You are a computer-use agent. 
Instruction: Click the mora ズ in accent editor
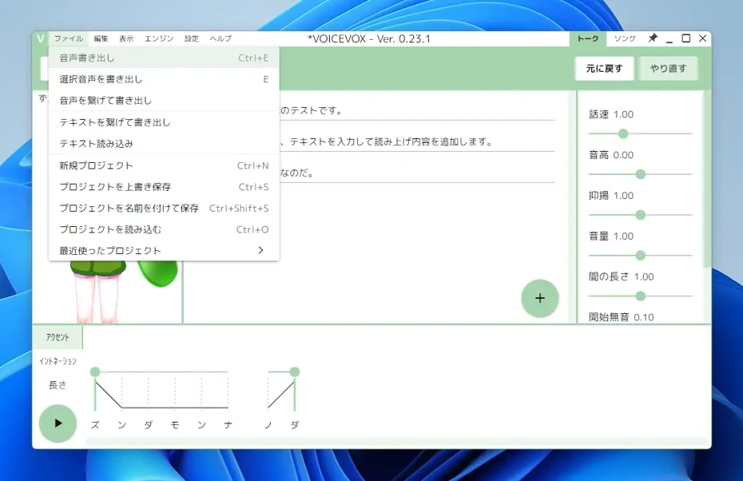[95, 425]
